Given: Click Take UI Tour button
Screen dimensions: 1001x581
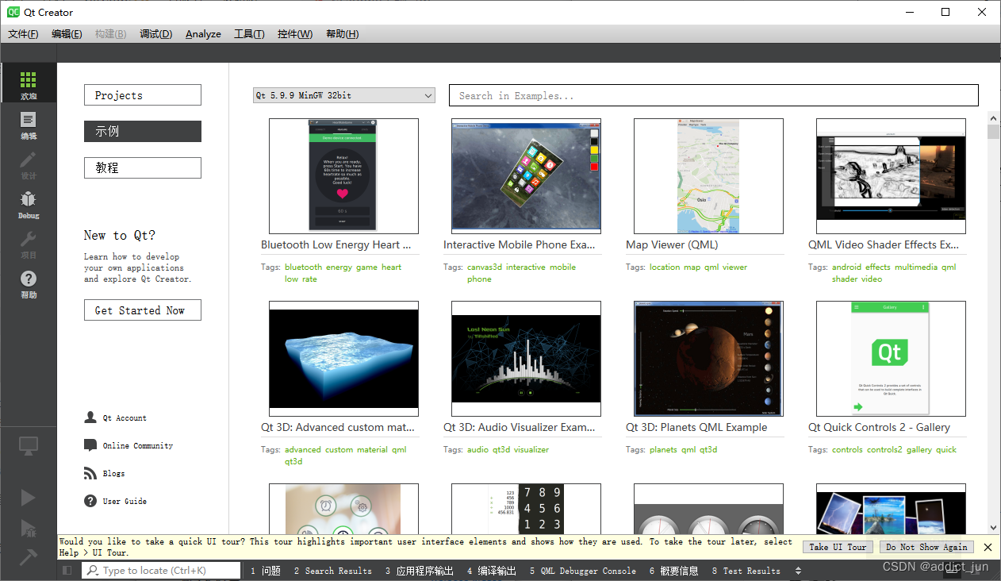Looking at the screenshot, I should pyautogui.click(x=838, y=547).
